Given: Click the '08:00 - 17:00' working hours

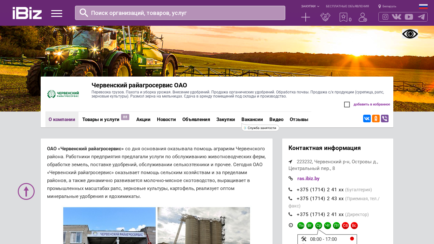Looking at the screenshot, I should click(x=323, y=239).
